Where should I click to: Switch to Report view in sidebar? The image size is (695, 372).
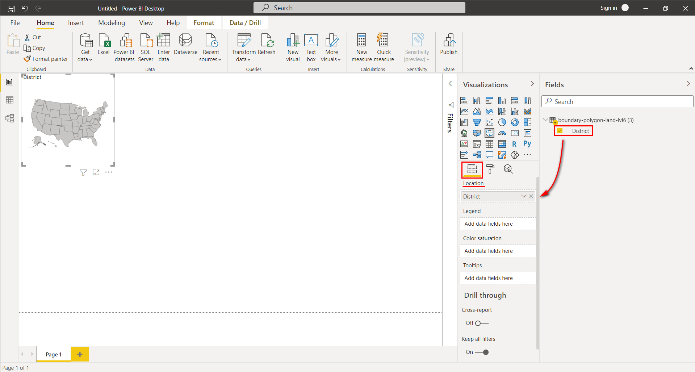10,82
